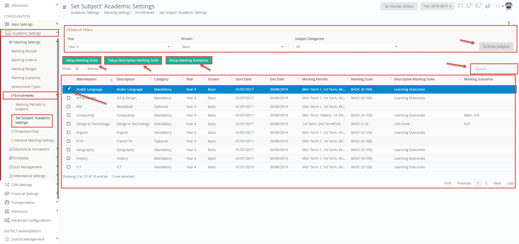Screen dimensions: 519x244
Task: Toggle the hamburger sidebar menu icon
Action: point(64,7)
